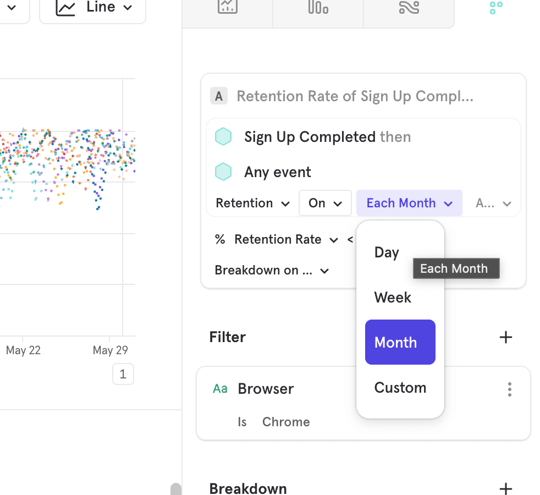Add a breakdown using the plus icon
The width and height of the screenshot is (540, 495).
505,488
